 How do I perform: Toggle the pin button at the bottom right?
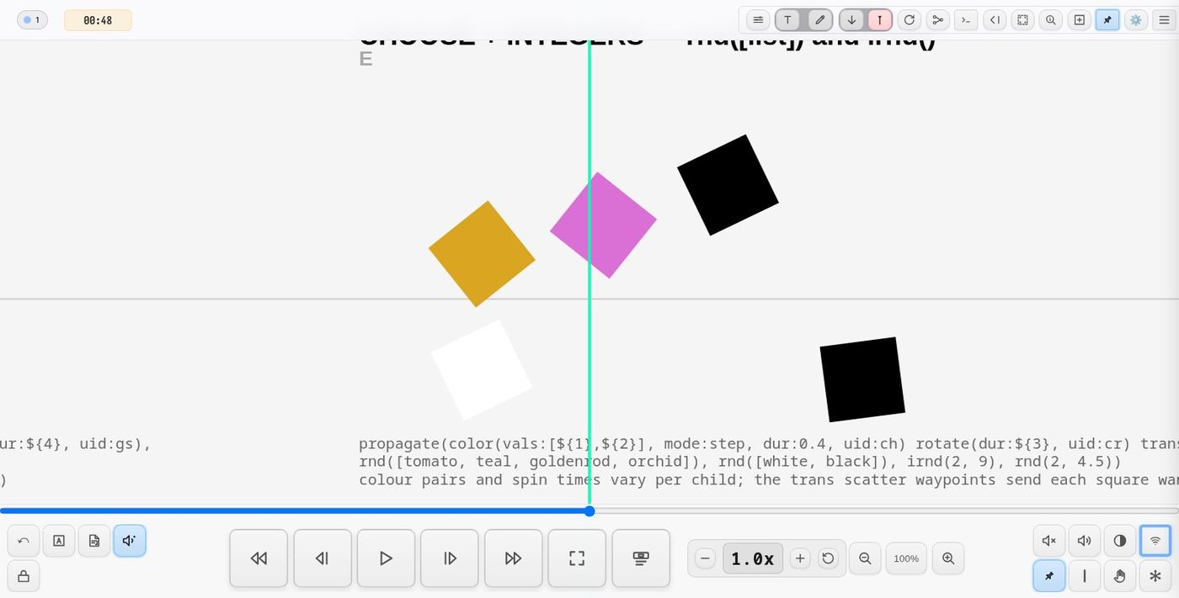click(x=1049, y=576)
